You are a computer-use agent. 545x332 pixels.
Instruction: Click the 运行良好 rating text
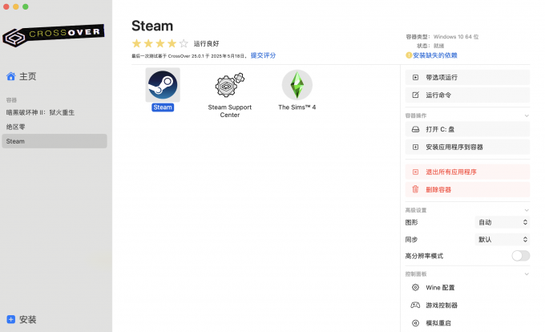[206, 43]
